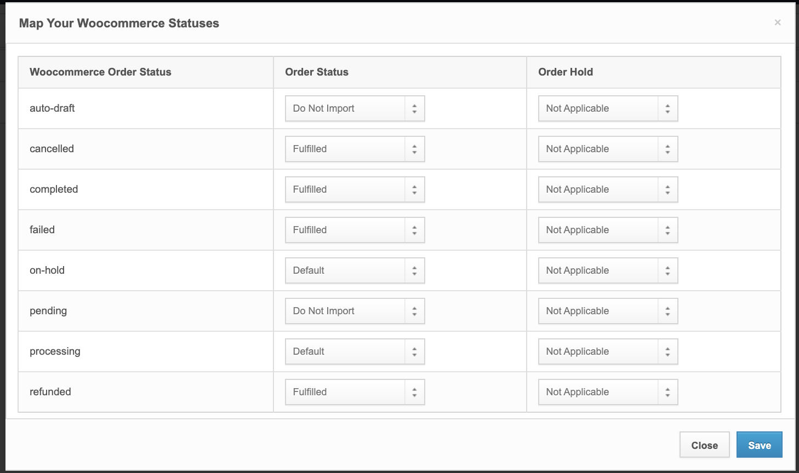Click the Close button in dialog footer

pos(704,445)
